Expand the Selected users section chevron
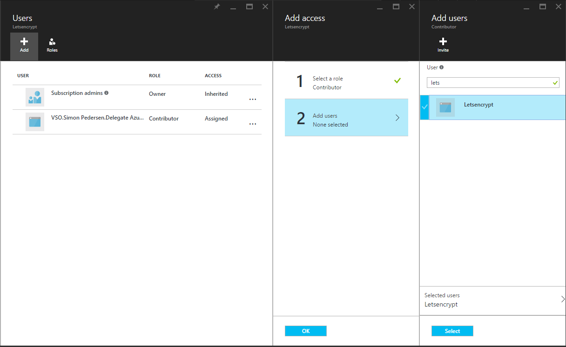This screenshot has width=566, height=347. [562, 299]
